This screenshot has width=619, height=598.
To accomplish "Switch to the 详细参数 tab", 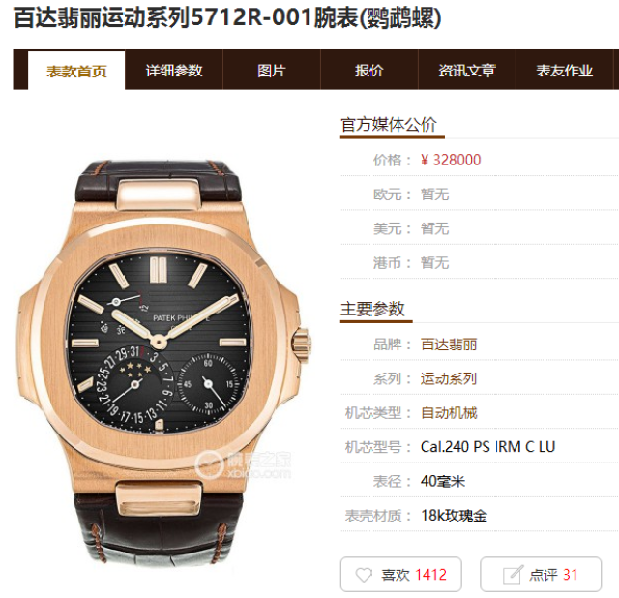I will point(174,71).
